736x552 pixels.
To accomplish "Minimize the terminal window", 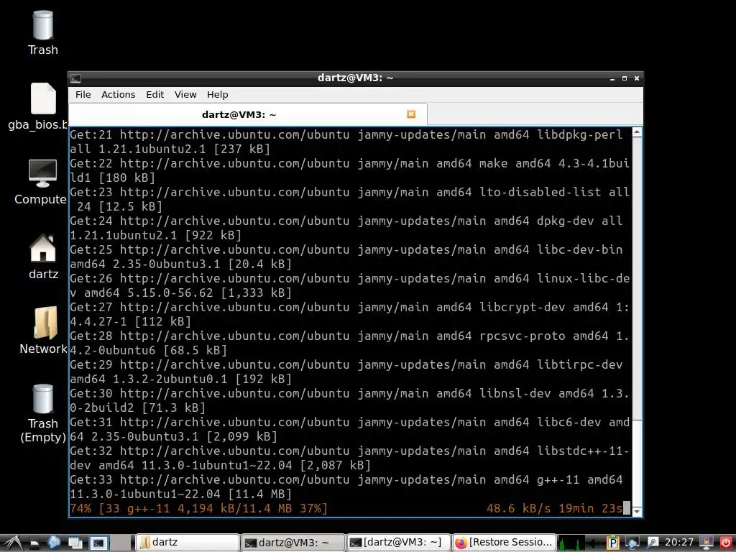I will (612, 78).
